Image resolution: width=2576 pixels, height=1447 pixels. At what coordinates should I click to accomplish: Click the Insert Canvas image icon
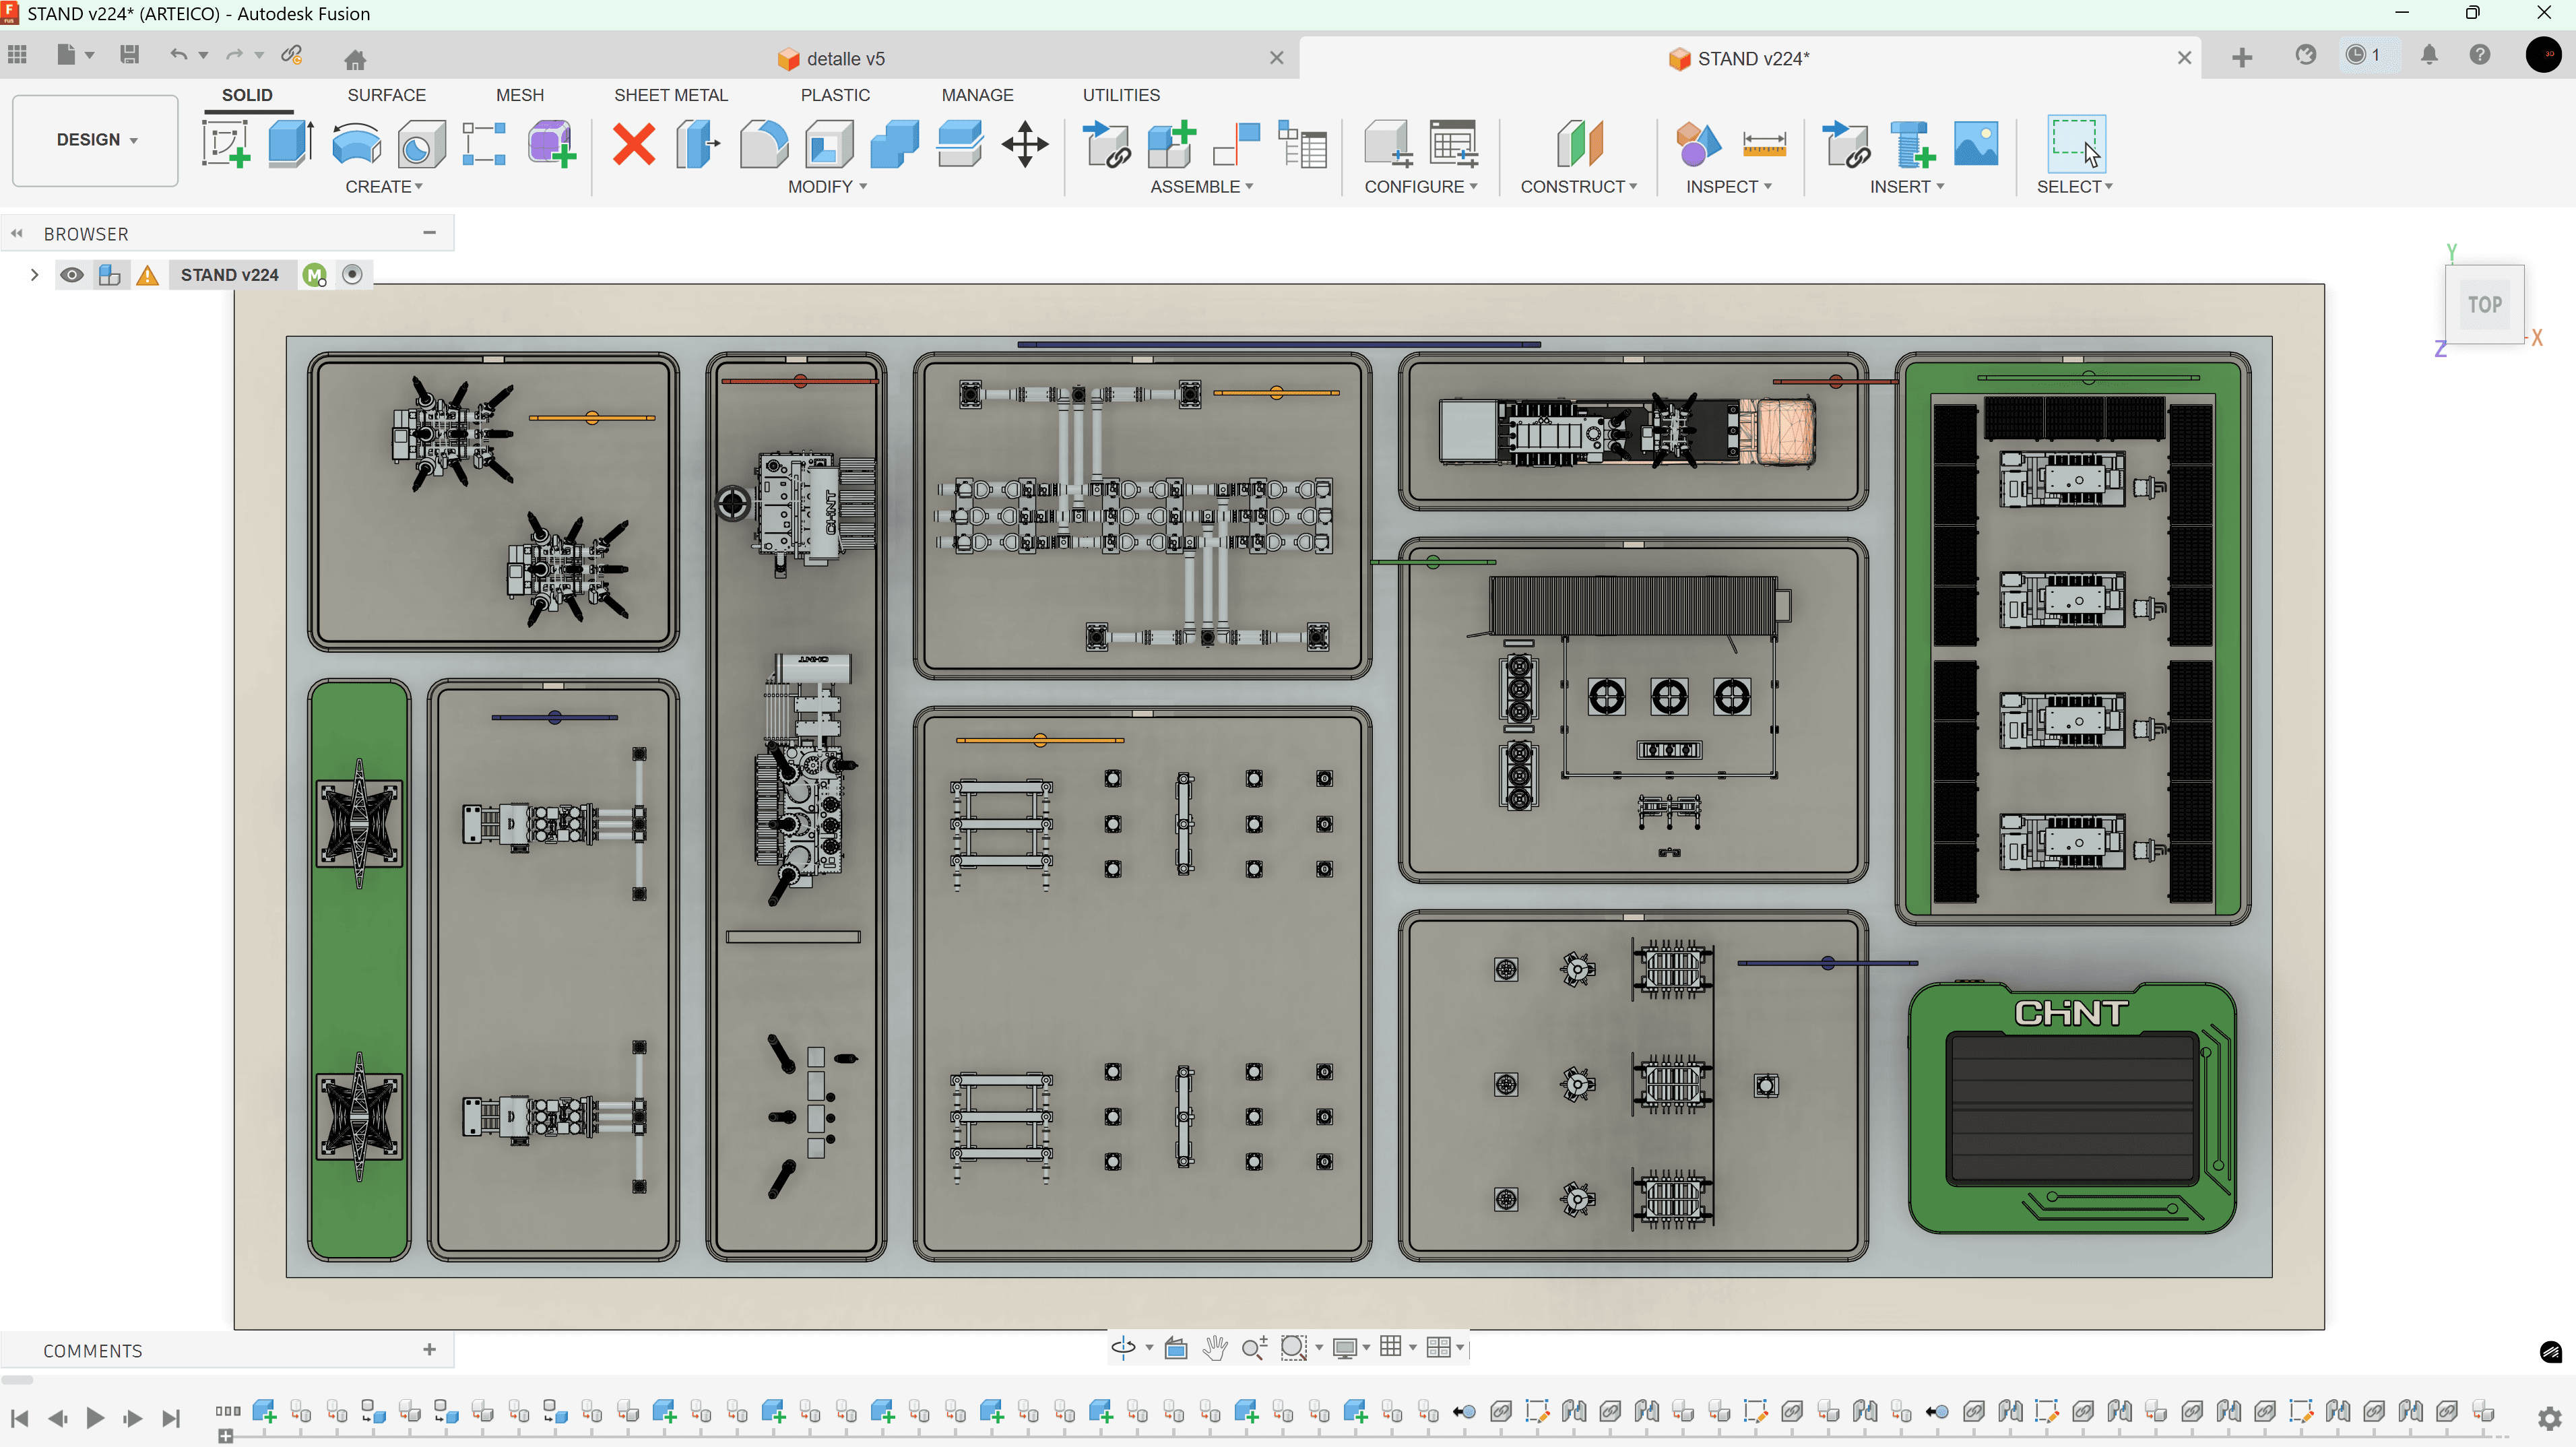point(1976,144)
